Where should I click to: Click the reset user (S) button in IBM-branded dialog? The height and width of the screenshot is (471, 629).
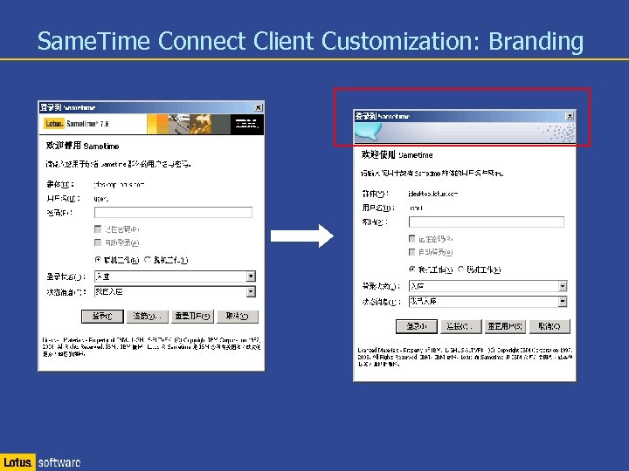[x=192, y=317]
